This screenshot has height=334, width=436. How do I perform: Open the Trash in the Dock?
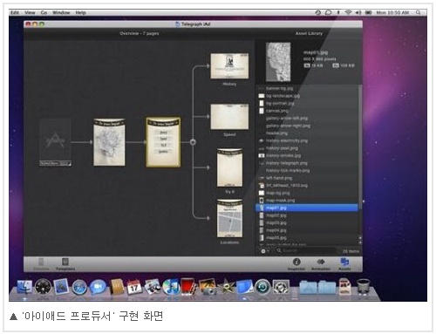363,287
